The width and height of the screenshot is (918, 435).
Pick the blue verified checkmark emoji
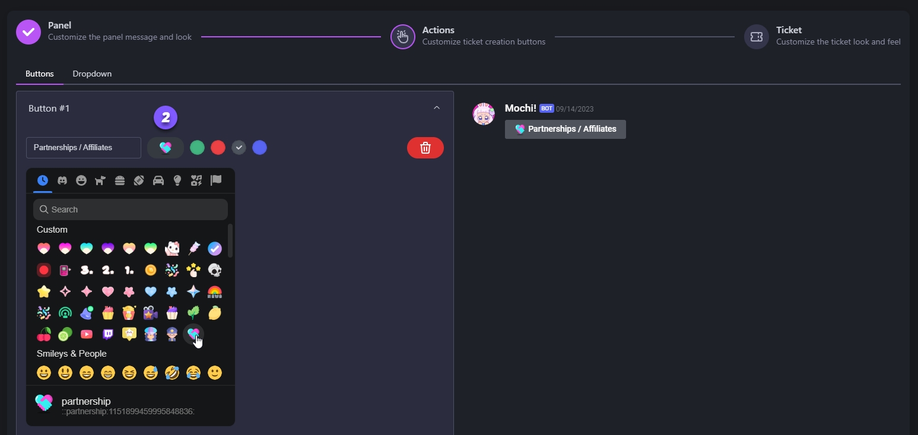(x=215, y=249)
